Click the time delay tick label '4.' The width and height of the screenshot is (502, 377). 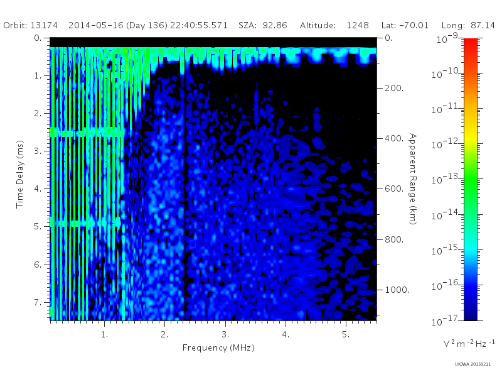click(38, 189)
